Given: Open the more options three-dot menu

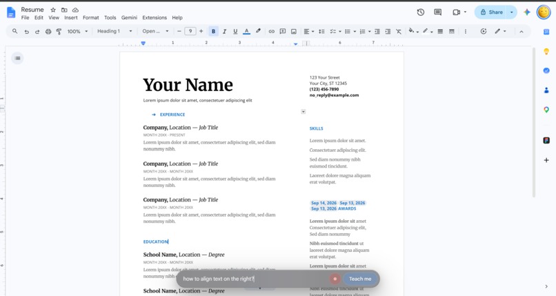Looking at the screenshot, I should click(465, 32).
